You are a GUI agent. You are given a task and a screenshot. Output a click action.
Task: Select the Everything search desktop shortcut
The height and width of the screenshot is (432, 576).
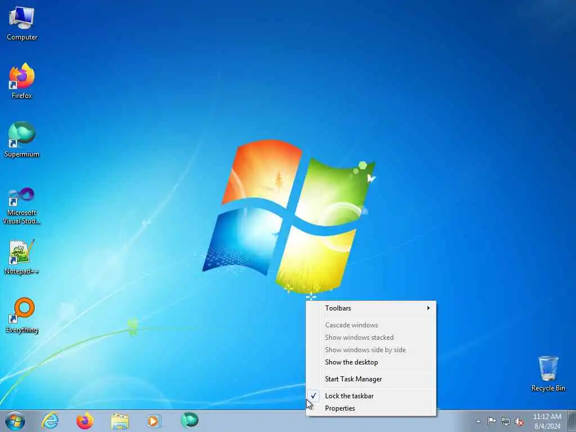[22, 316]
